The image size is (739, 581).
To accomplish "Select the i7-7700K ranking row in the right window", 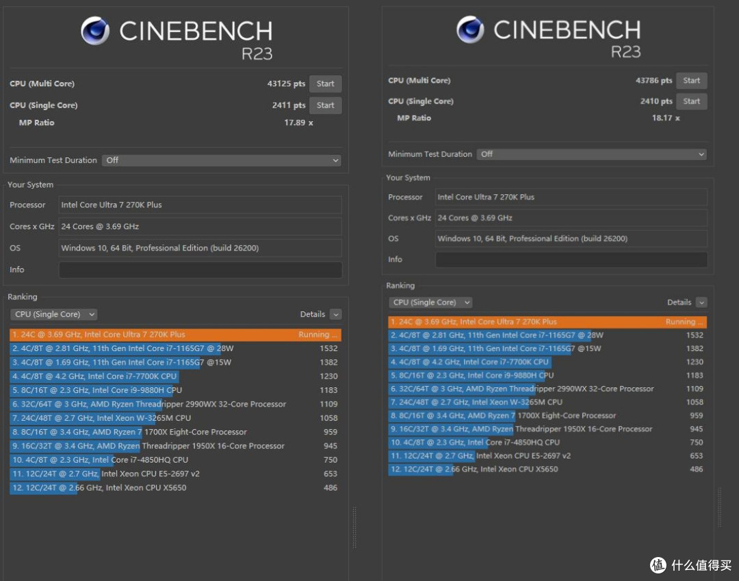I will click(x=547, y=362).
